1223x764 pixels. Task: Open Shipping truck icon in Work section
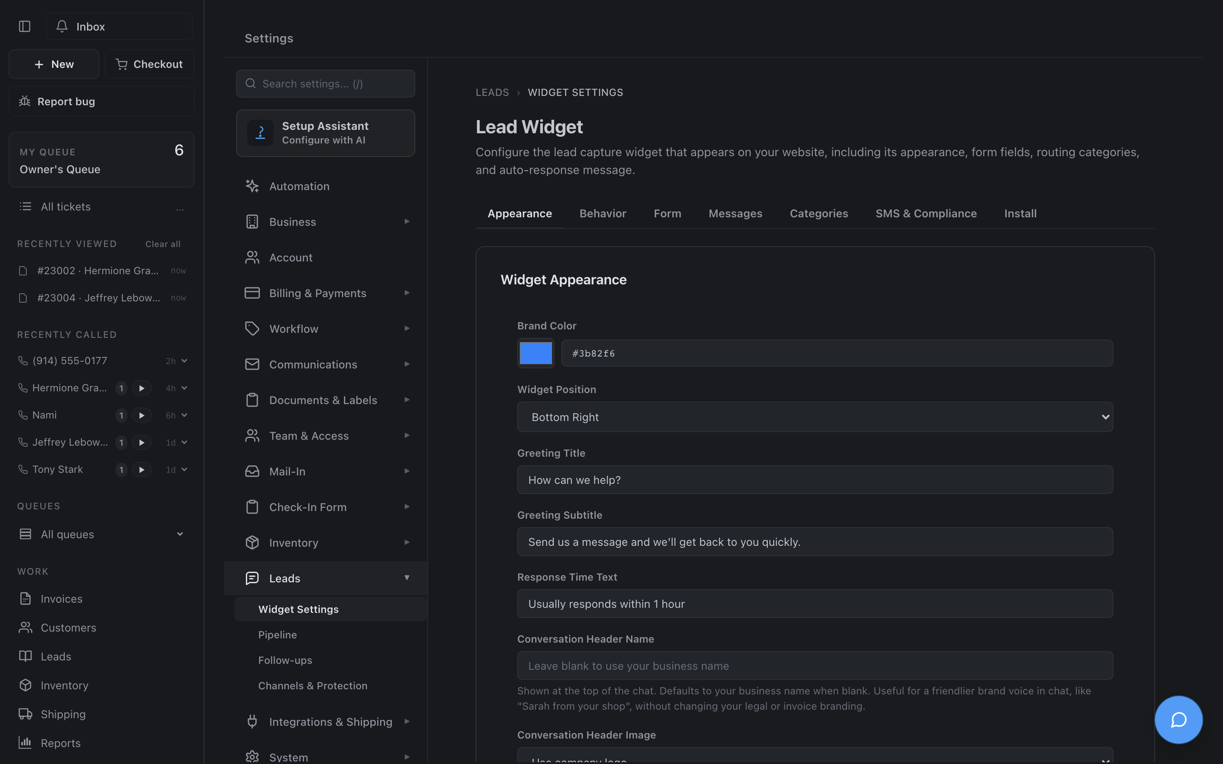click(25, 714)
